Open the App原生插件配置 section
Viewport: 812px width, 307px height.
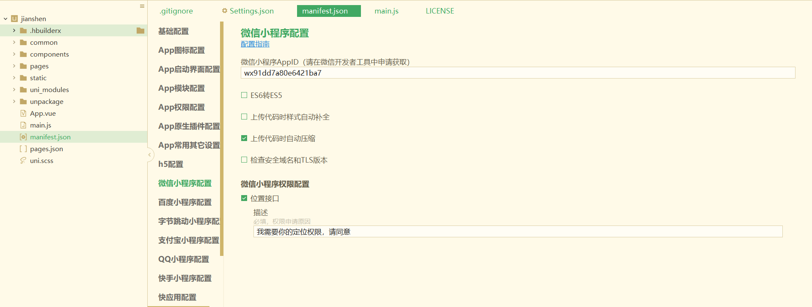189,126
